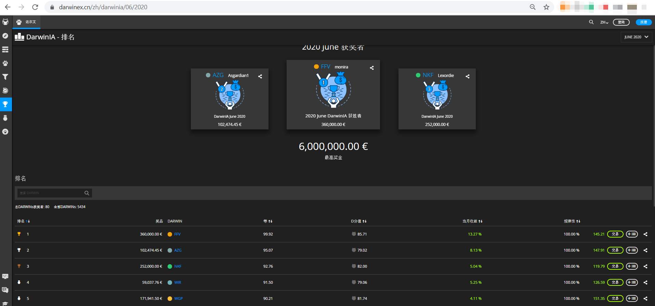Go back in the browser

8,7
